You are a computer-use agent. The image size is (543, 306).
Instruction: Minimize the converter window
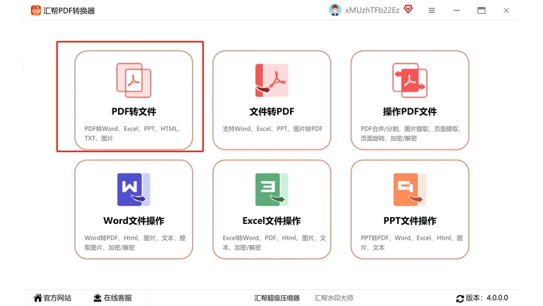pyautogui.click(x=456, y=11)
